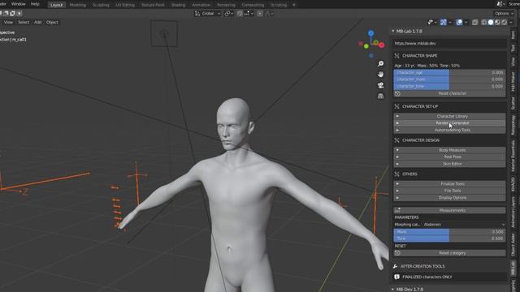Adjust the character_age slider
The image size is (520, 292).
(x=449, y=72)
